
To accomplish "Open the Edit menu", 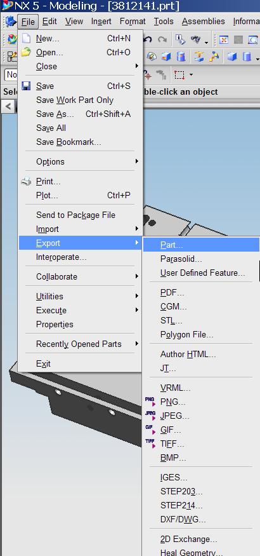I will (x=49, y=21).
